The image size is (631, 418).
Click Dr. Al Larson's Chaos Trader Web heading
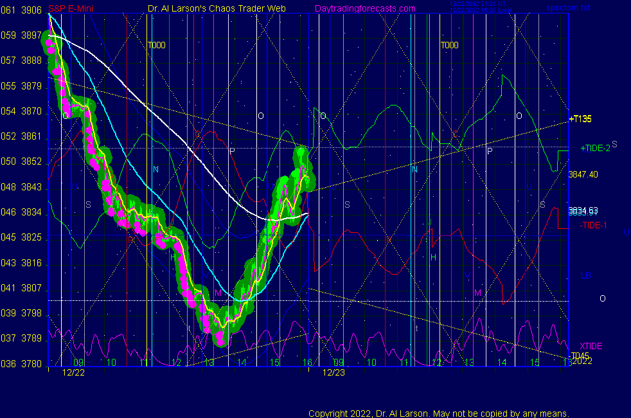217,8
